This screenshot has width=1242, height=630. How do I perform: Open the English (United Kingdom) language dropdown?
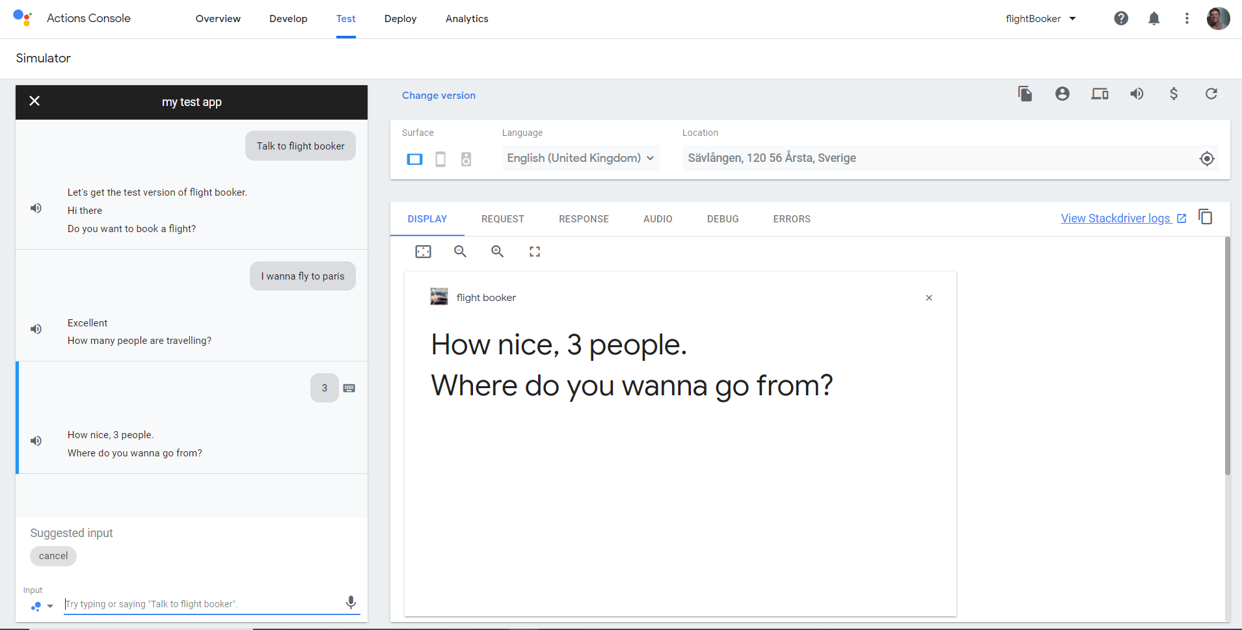[x=580, y=158]
